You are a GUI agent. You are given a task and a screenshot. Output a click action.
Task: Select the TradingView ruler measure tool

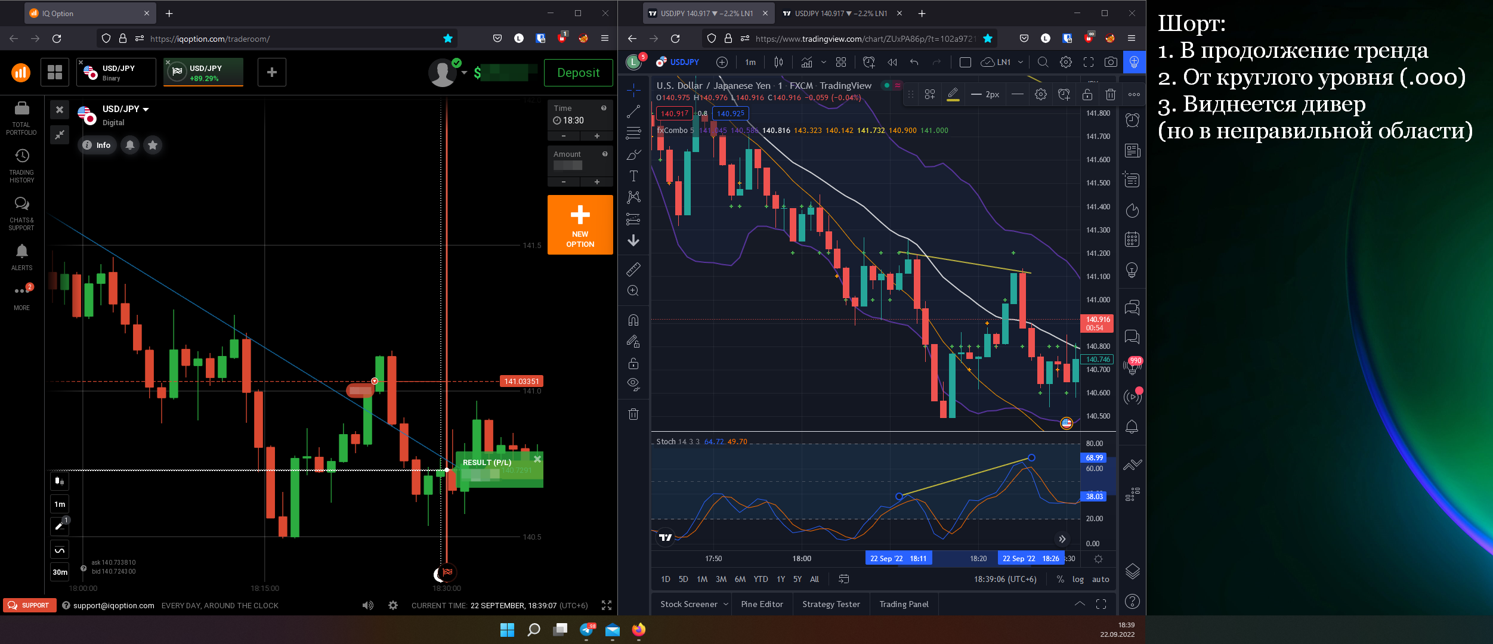[x=633, y=270]
